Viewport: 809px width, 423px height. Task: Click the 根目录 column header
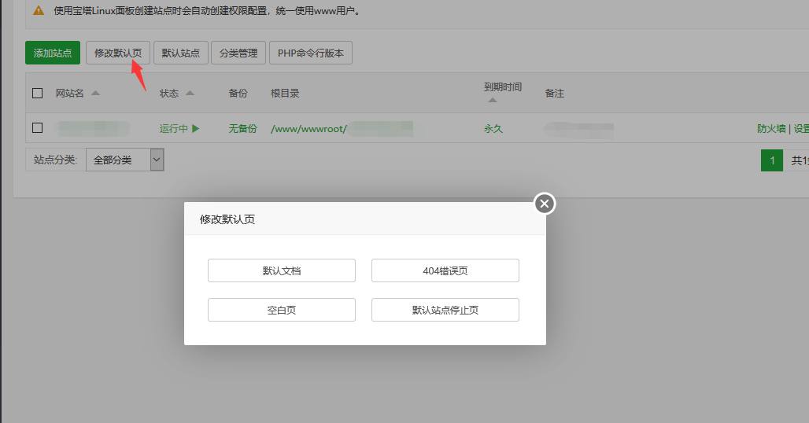tap(285, 94)
